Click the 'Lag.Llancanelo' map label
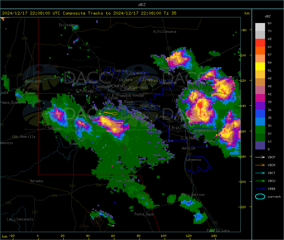The height and width of the screenshot is (240, 284). pyautogui.click(x=20, y=219)
